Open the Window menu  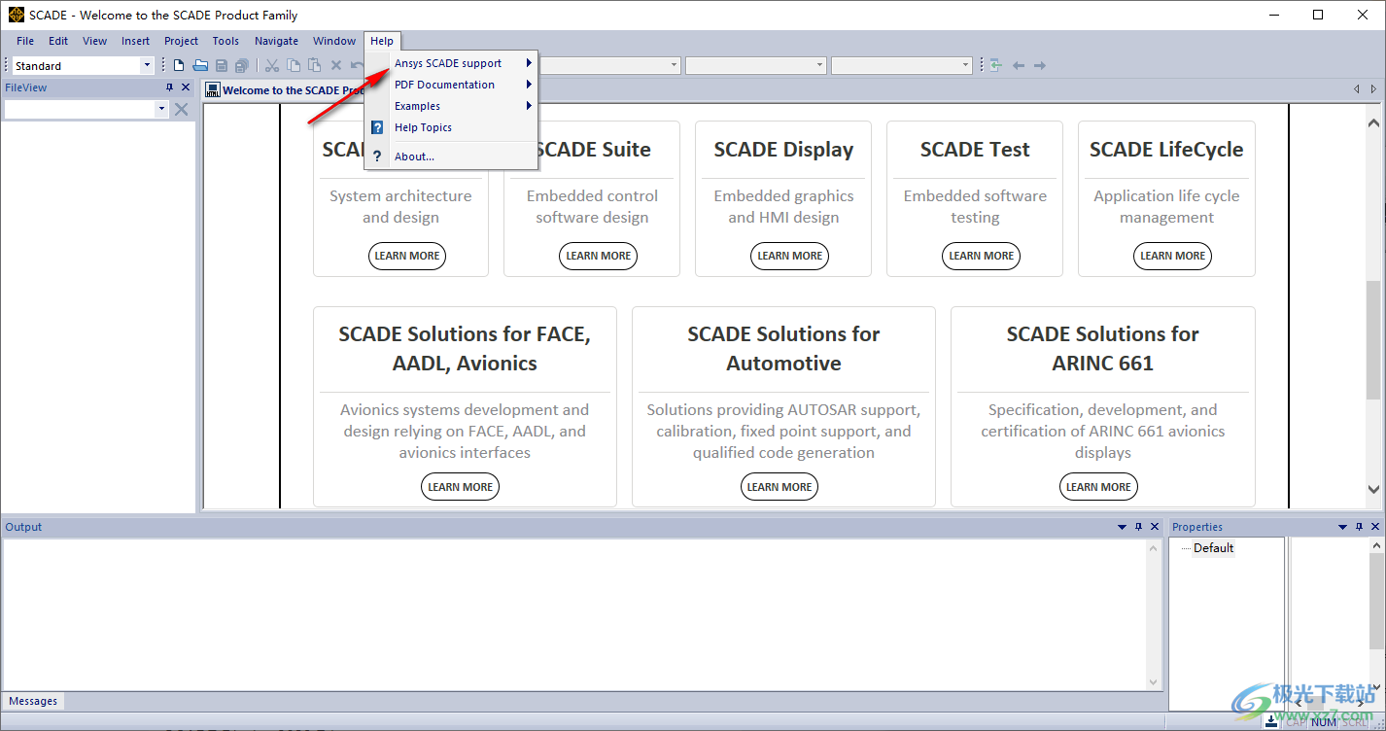point(334,41)
